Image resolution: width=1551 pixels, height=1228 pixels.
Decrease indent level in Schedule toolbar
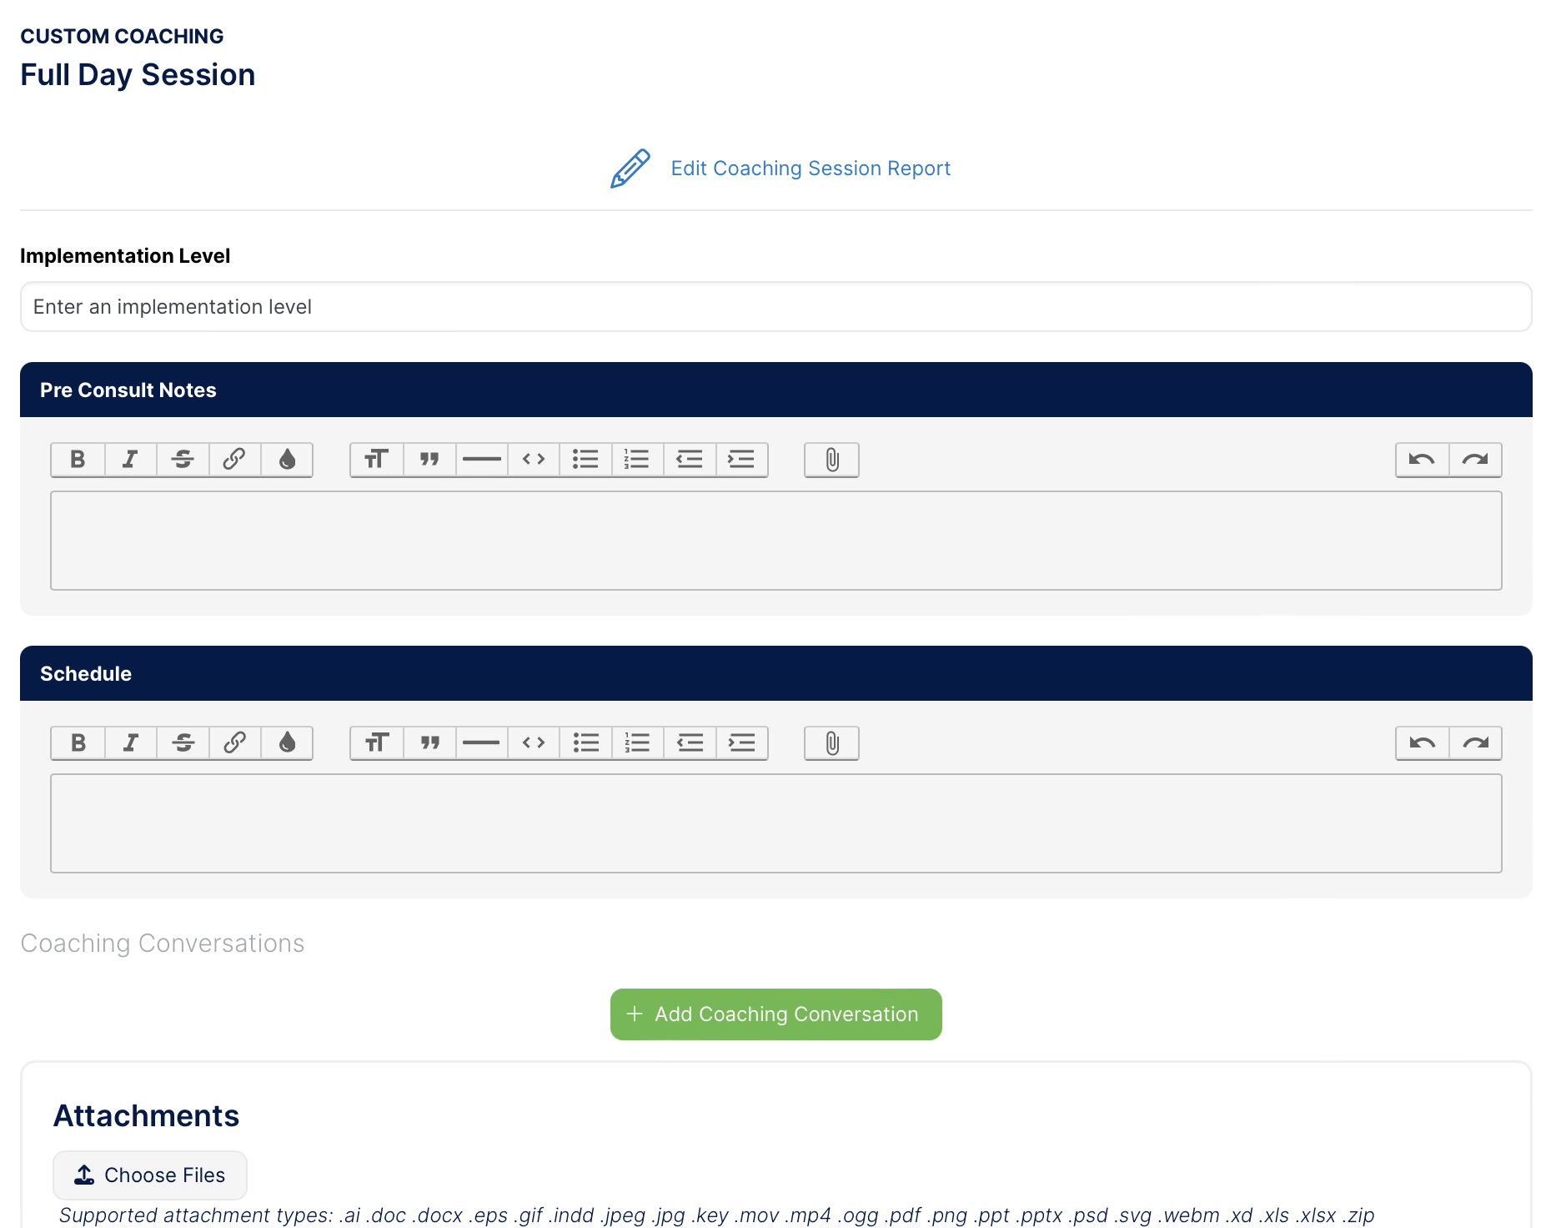pos(690,742)
